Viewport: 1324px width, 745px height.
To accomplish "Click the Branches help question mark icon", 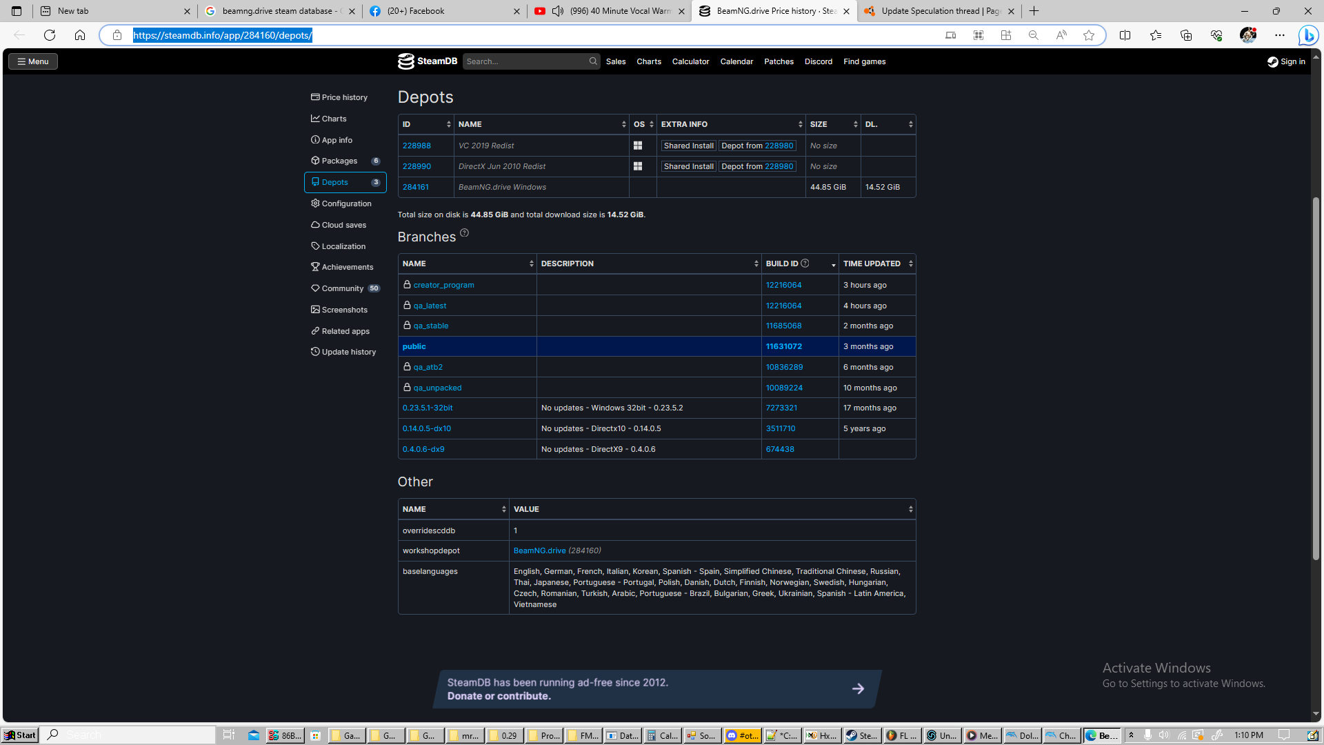I will pos(464,233).
